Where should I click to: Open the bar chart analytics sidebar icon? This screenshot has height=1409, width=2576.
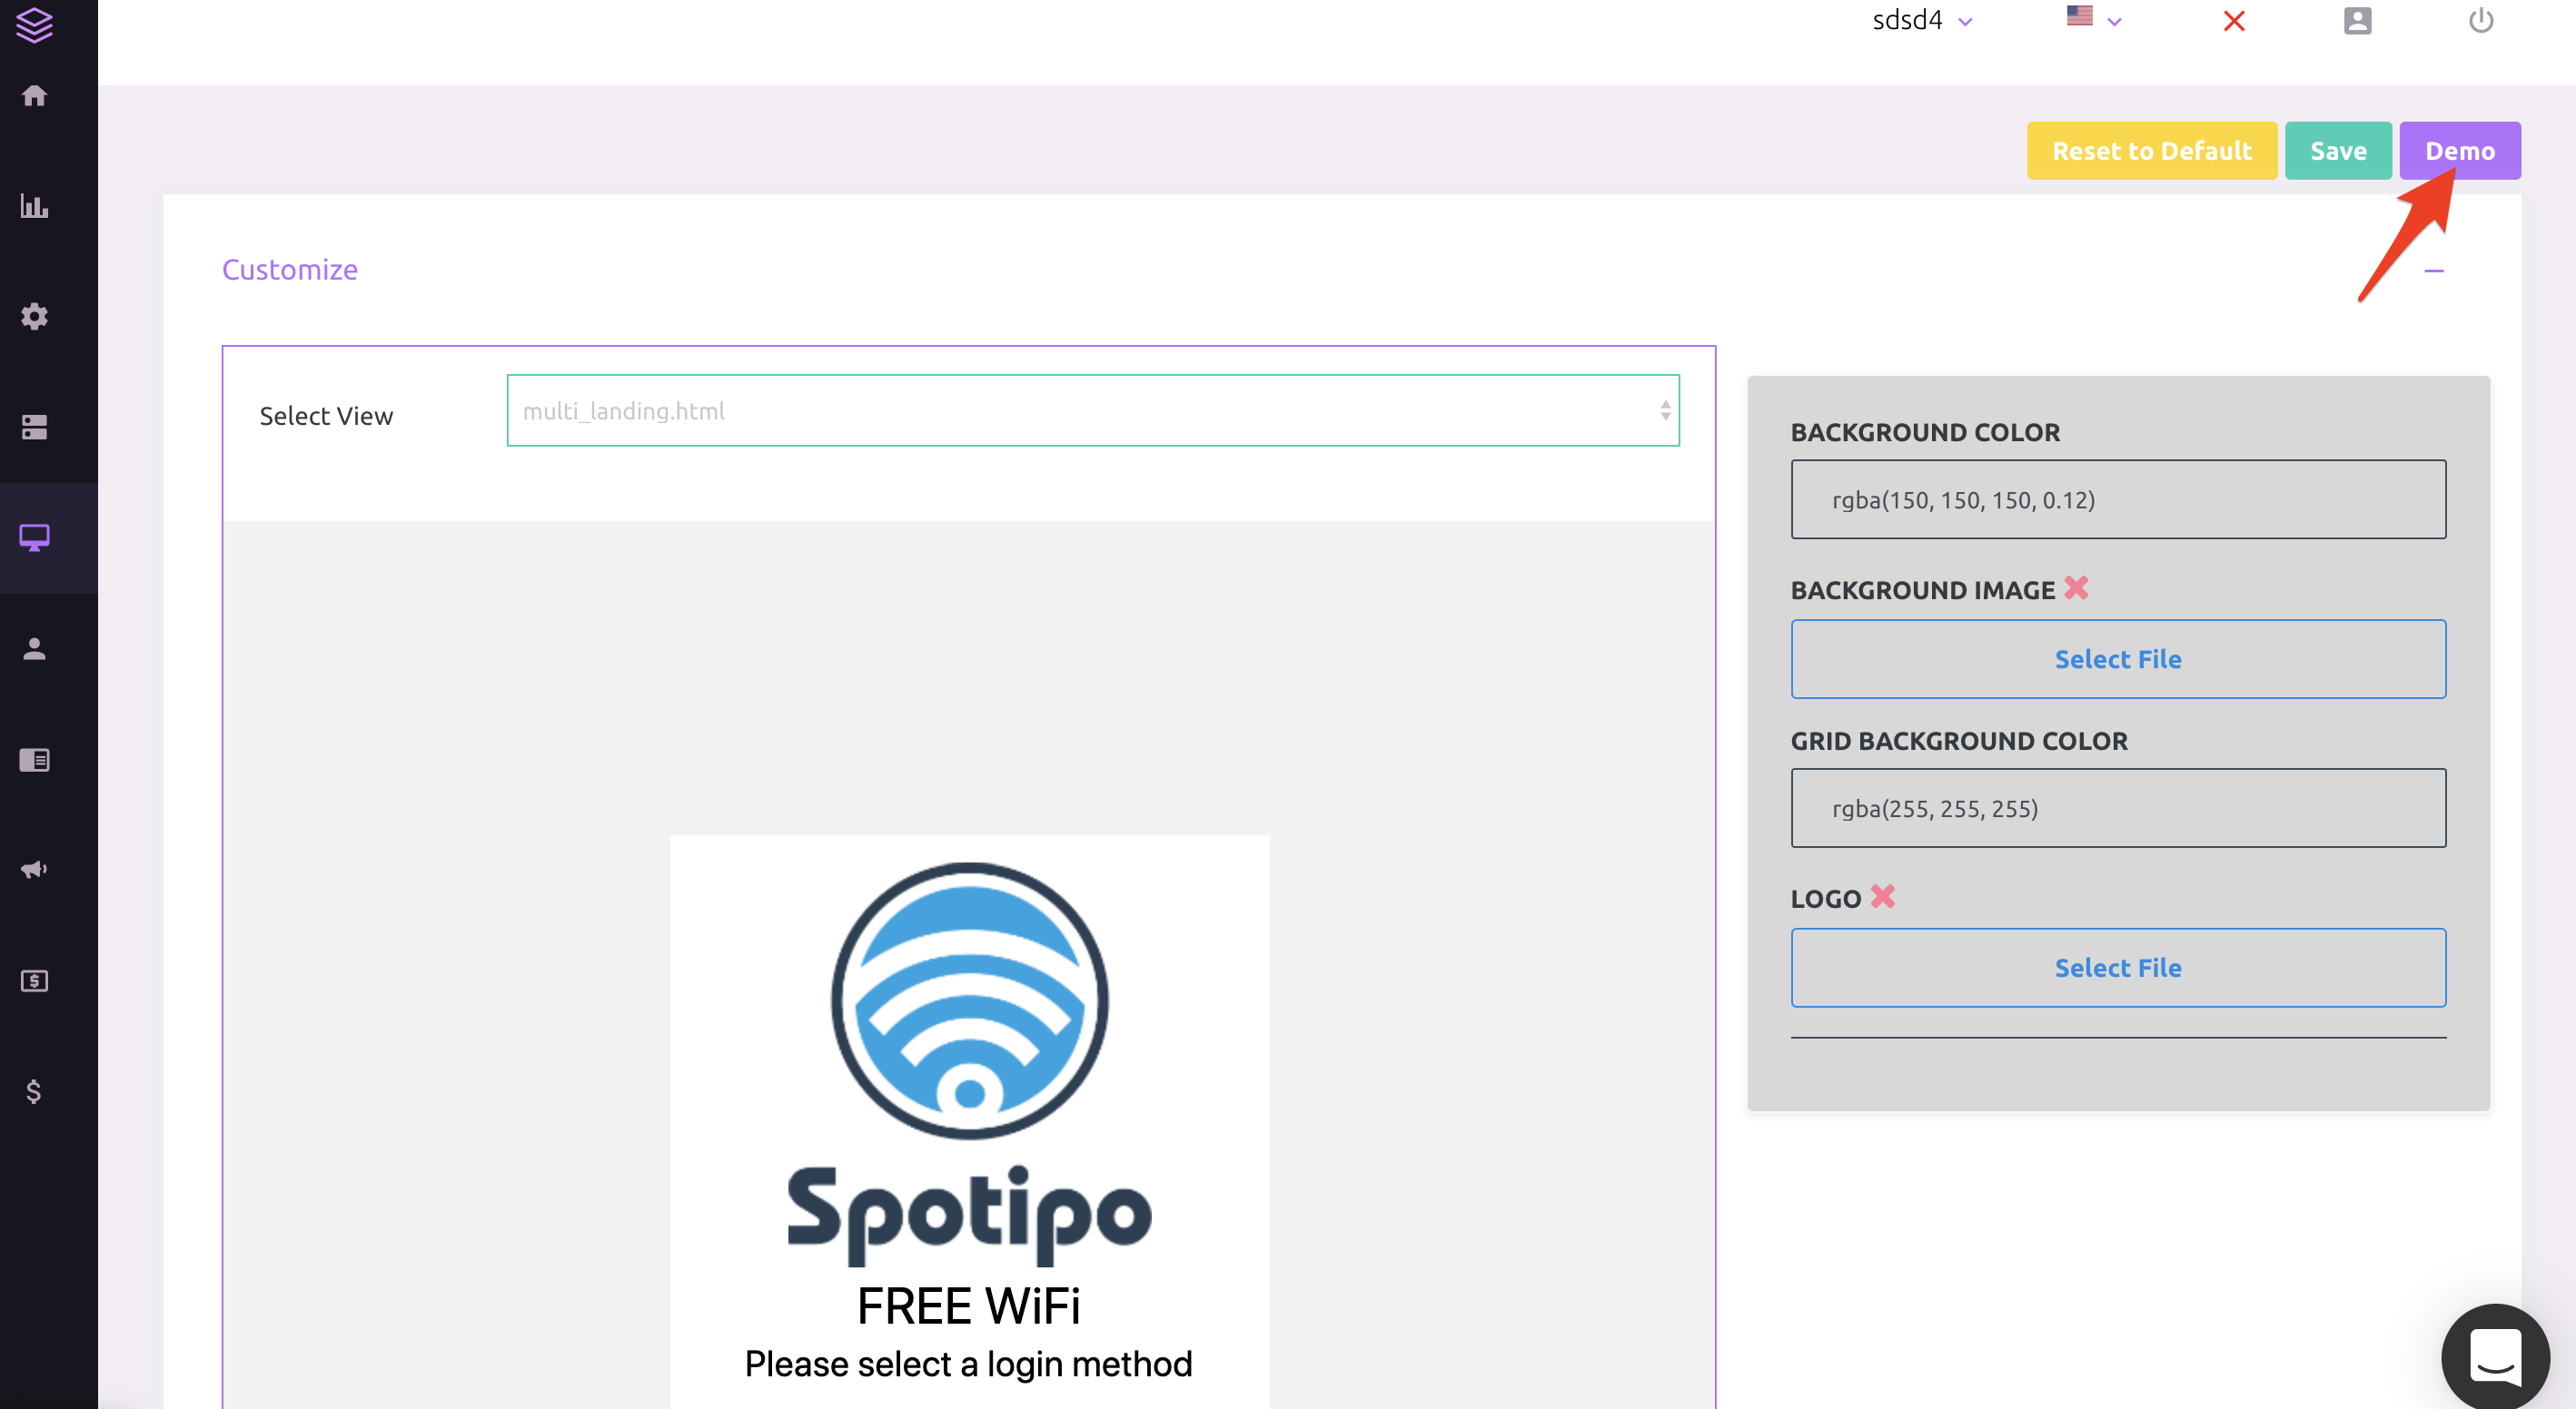34,206
